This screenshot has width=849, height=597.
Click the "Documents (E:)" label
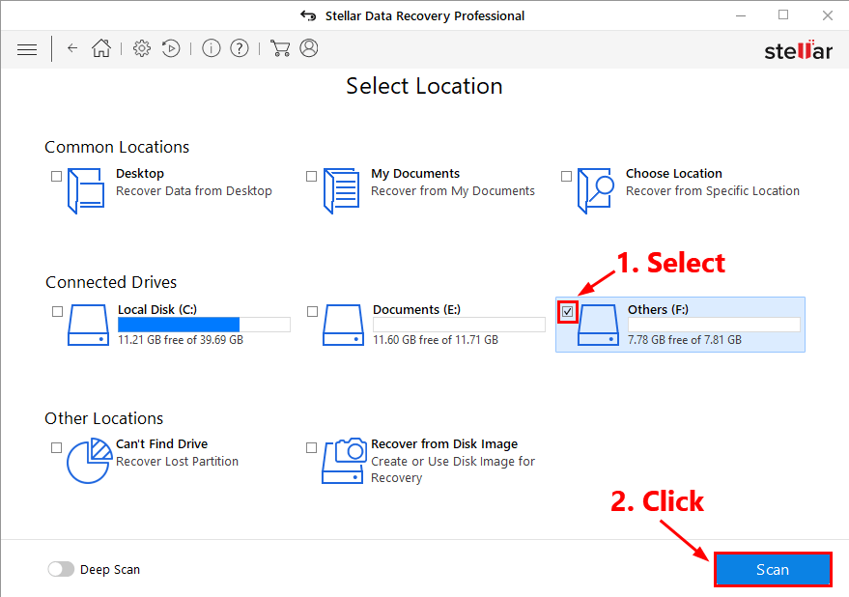point(417,309)
